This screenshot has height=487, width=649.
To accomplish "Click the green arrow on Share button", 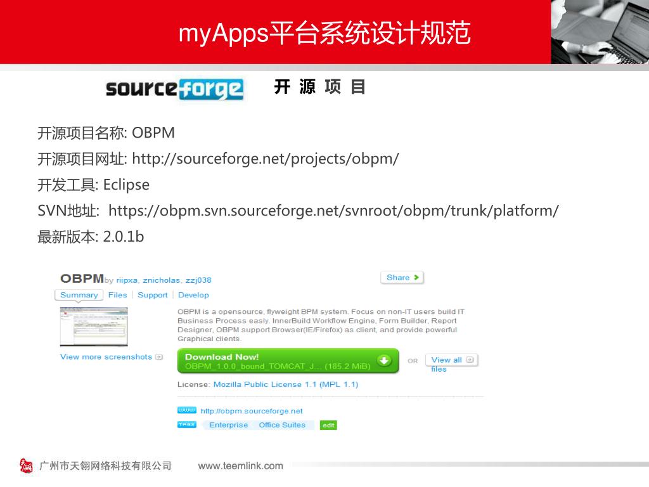I will 416,278.
